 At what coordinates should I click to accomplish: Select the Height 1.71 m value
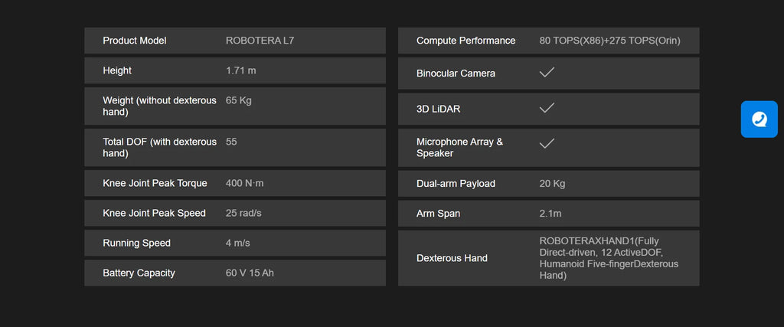241,70
